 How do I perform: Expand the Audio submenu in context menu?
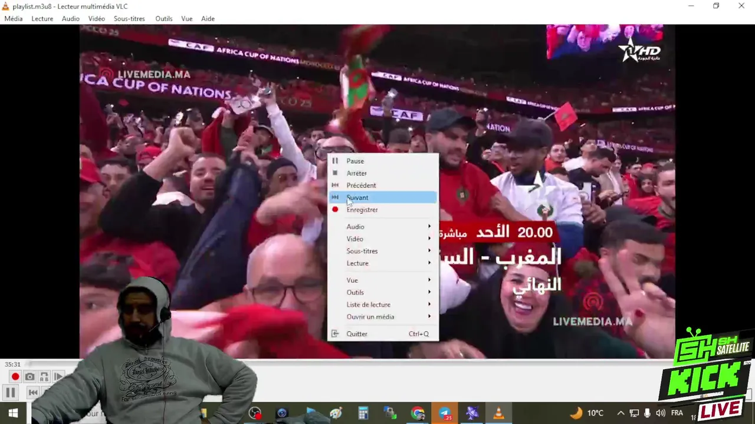383,227
